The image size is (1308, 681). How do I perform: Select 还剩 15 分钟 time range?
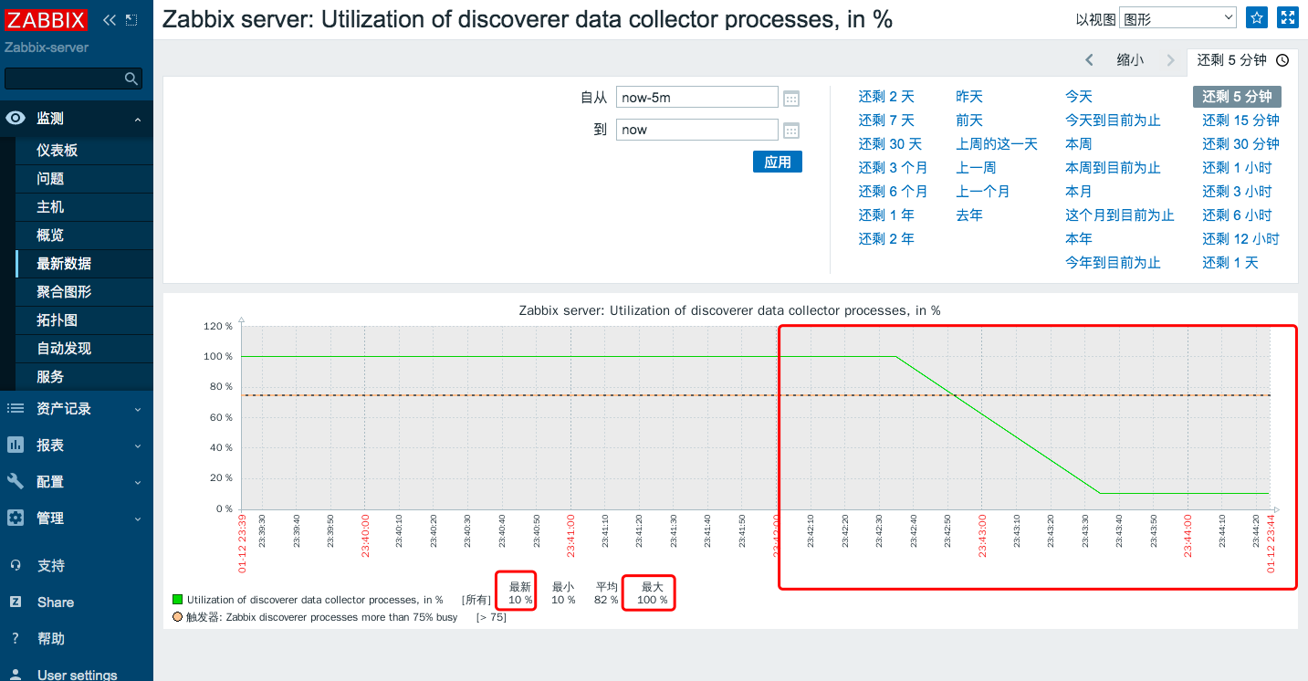tap(1240, 120)
